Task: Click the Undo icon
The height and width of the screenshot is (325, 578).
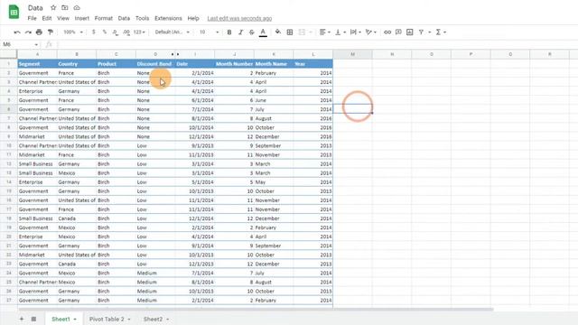Action: pyautogui.click(x=17, y=32)
